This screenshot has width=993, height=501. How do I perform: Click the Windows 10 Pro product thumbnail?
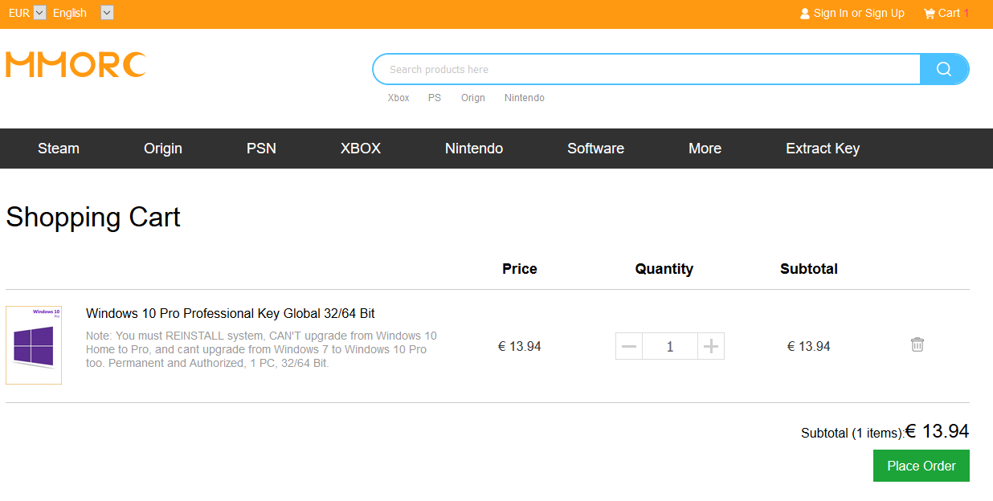pyautogui.click(x=34, y=345)
